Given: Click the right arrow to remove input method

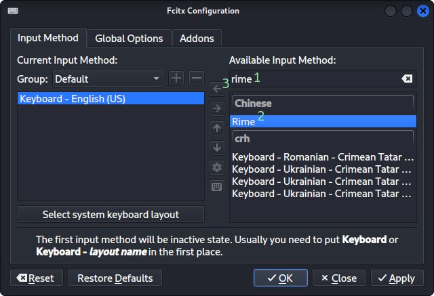Looking at the screenshot, I should pos(217,108).
